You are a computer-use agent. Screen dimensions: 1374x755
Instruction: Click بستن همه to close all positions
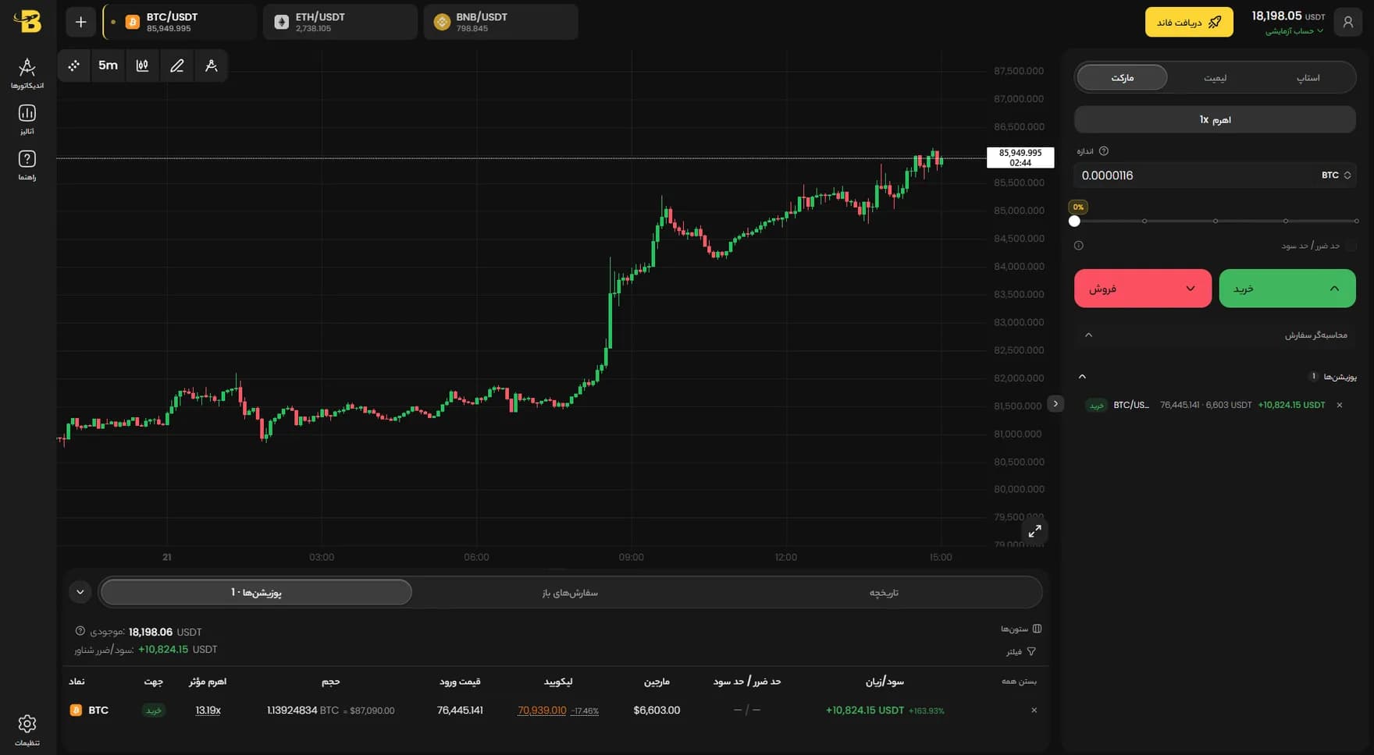1019,682
